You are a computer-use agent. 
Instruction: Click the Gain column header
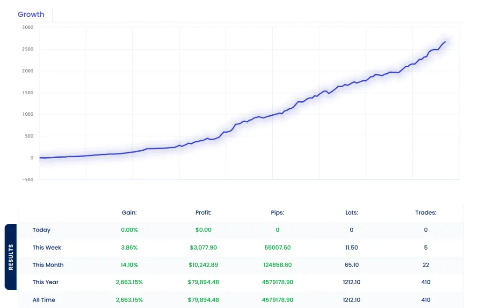click(x=129, y=212)
